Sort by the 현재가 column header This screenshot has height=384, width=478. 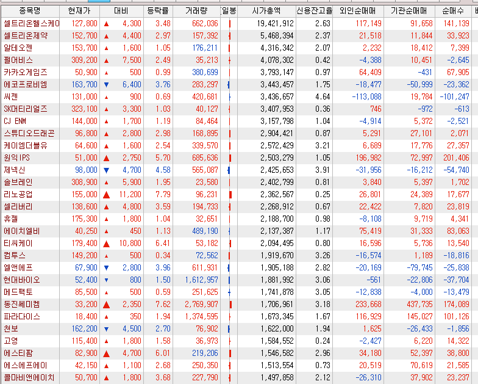(x=79, y=11)
